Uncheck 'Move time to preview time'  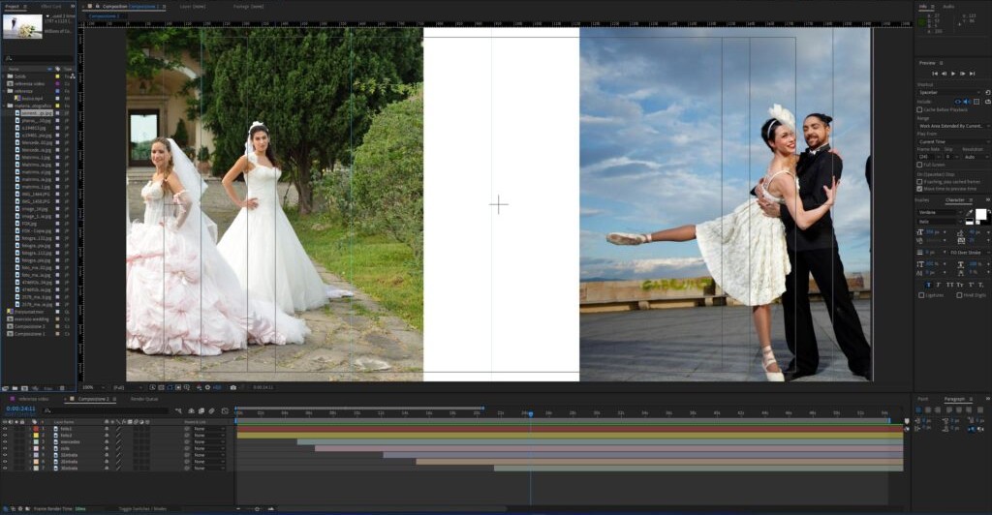919,189
